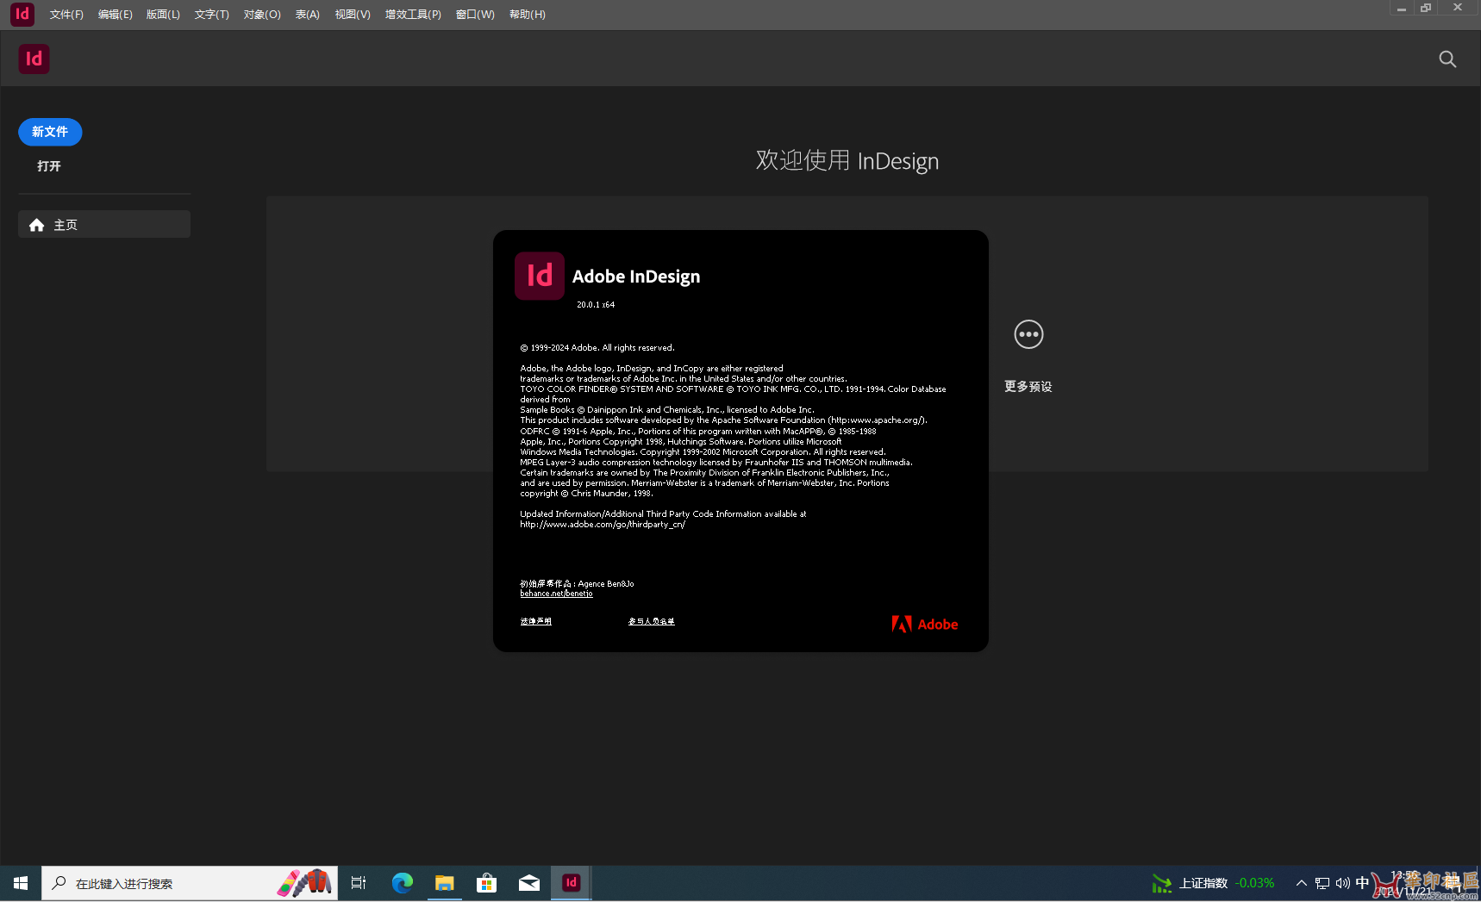Launch Microsoft Edge from the taskbar

(402, 883)
